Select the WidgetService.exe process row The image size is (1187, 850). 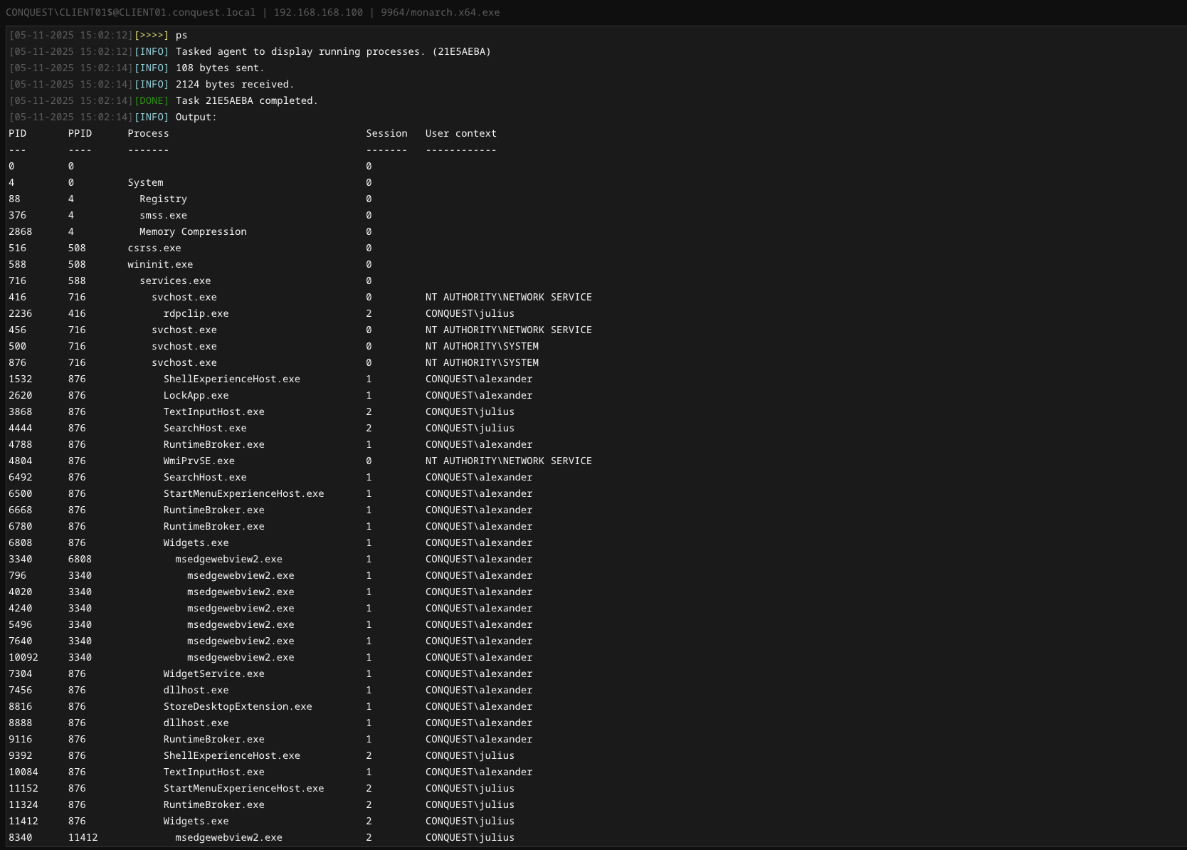click(213, 673)
